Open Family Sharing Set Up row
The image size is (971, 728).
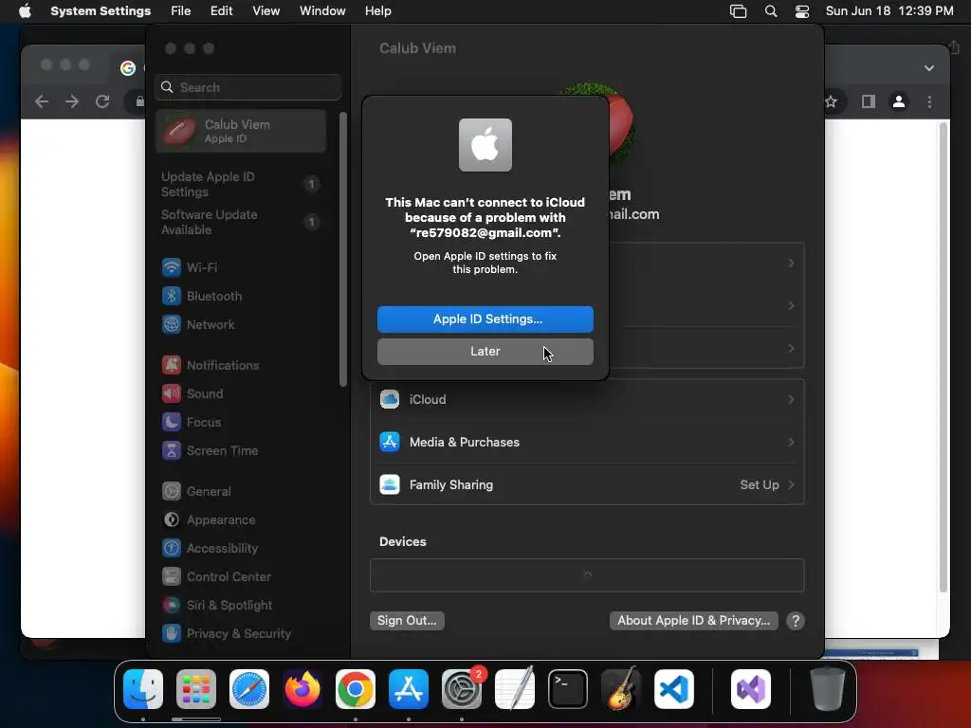click(587, 484)
